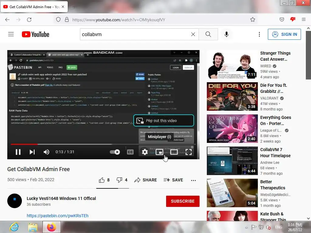Clear the collabvm search text
Viewport: 311px width, 233px height.
coord(193,34)
